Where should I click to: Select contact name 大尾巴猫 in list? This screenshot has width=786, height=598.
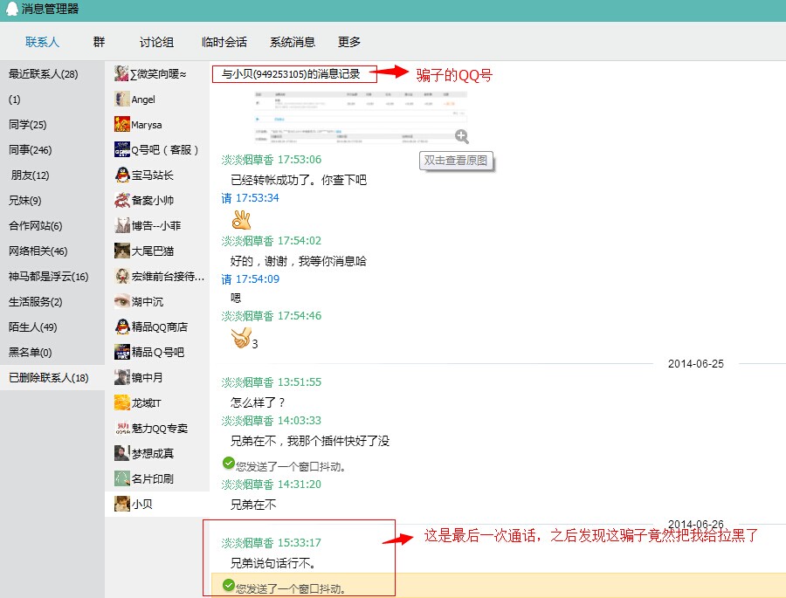[x=152, y=251]
